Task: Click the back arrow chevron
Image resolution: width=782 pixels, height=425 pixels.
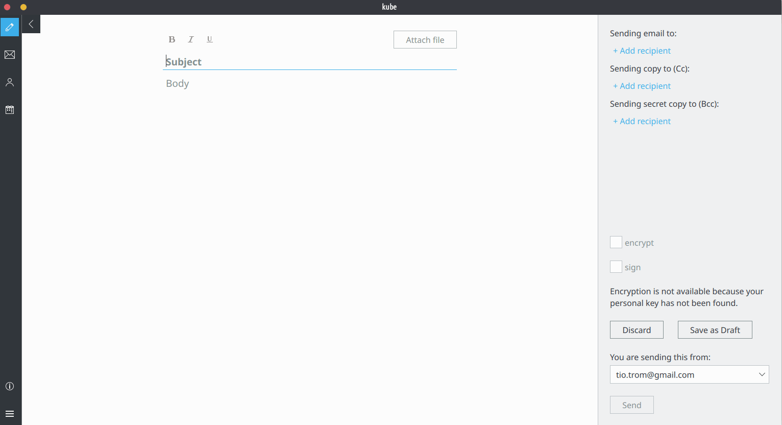Action: [31, 24]
